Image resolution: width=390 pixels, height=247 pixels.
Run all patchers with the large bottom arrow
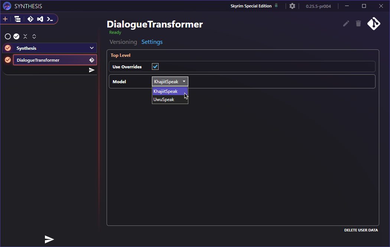point(49,239)
